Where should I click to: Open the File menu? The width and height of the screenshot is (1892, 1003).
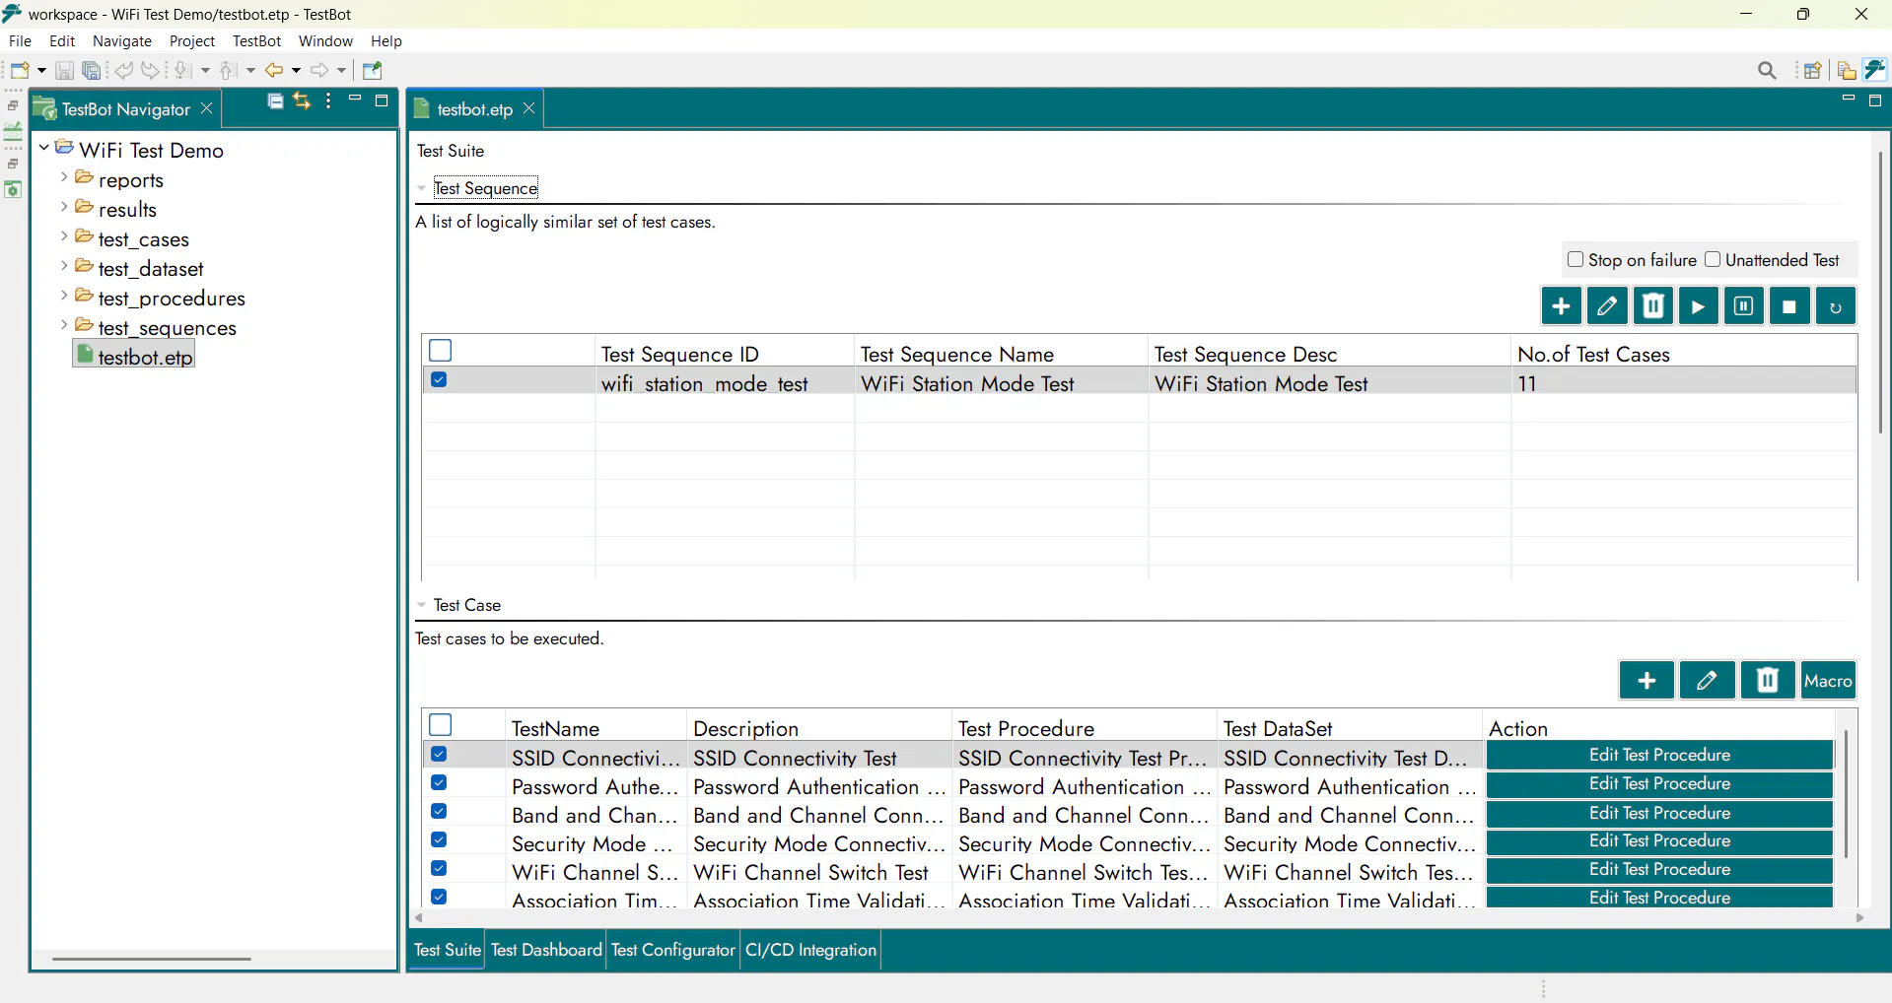tap(20, 41)
